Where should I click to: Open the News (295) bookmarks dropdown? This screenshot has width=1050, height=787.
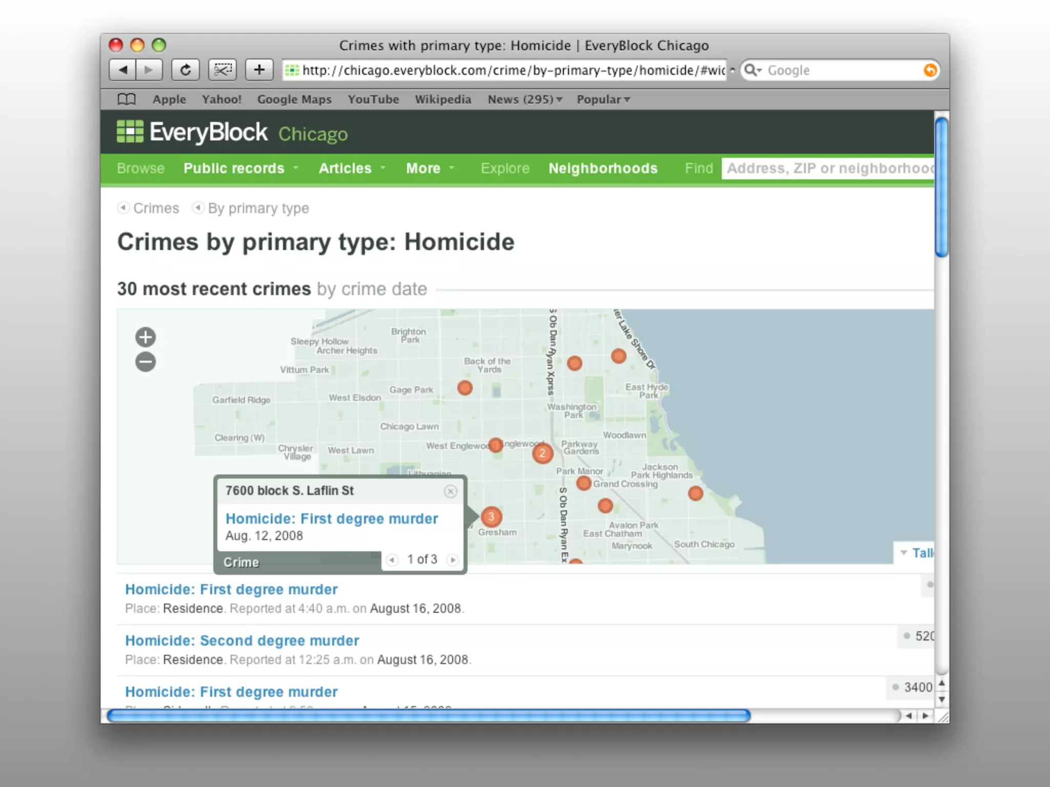click(524, 99)
